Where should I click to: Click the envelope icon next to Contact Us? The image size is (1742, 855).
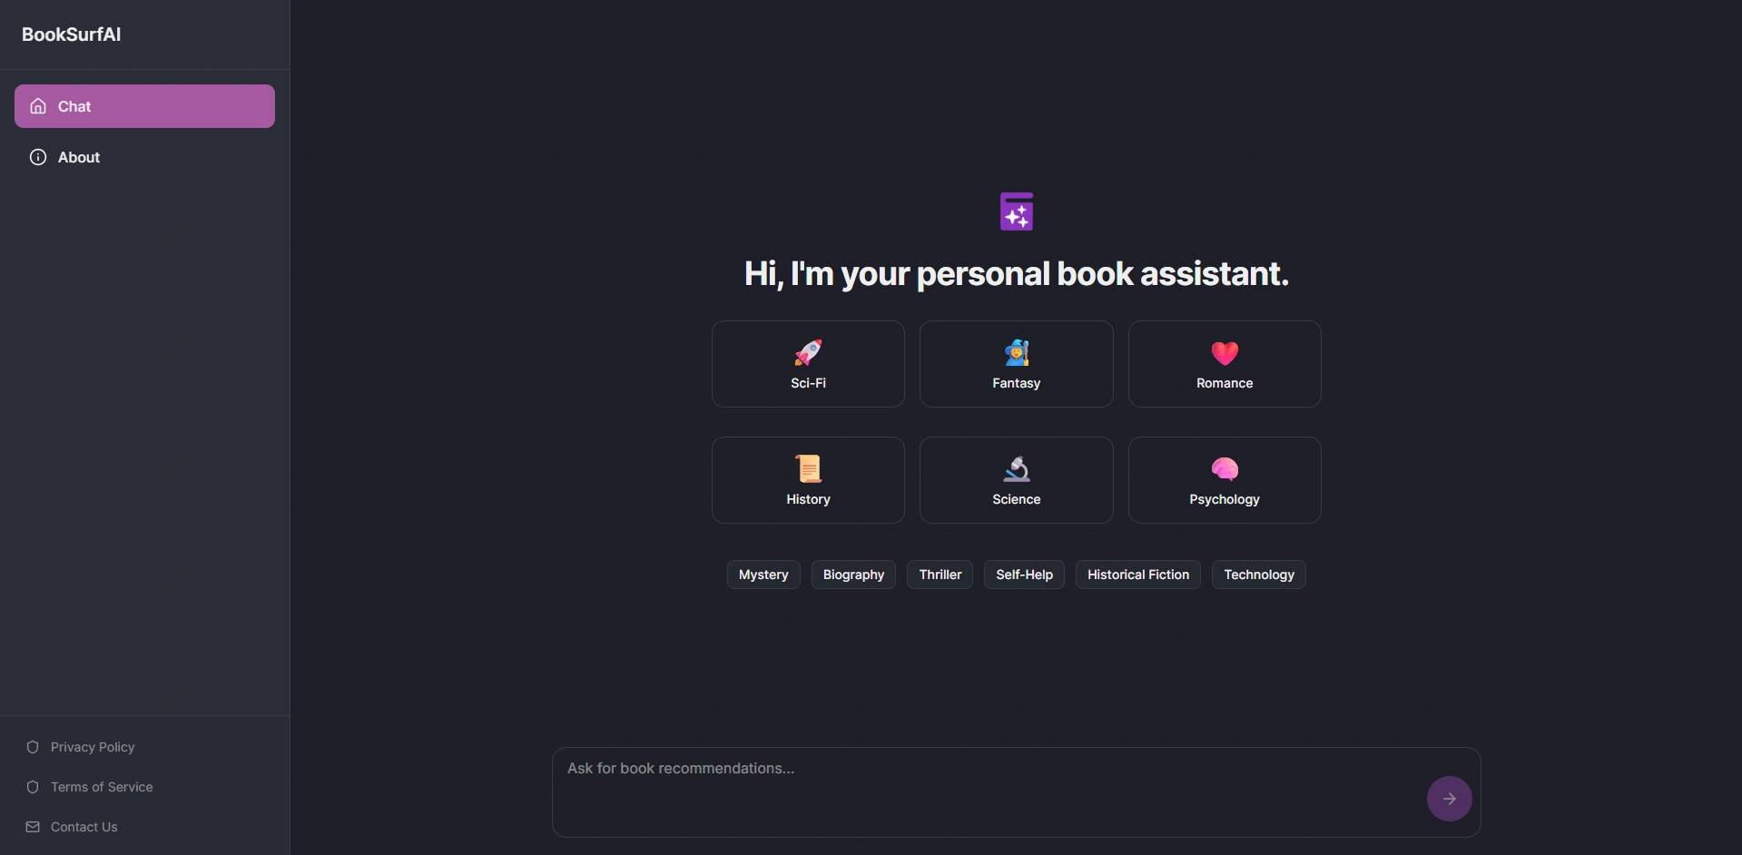click(x=32, y=826)
